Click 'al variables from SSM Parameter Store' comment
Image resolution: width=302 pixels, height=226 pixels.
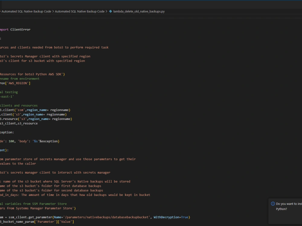point(33,204)
